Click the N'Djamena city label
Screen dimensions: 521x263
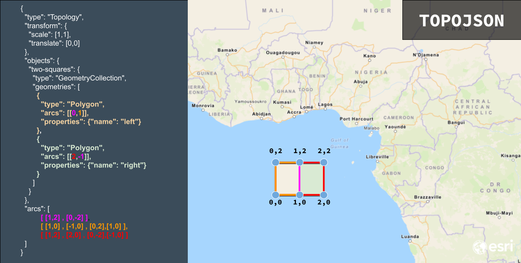tap(426, 55)
